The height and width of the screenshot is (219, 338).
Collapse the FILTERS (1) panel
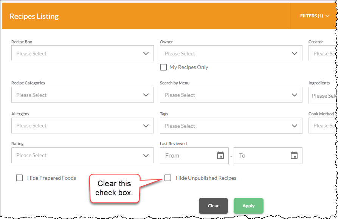pyautogui.click(x=315, y=16)
